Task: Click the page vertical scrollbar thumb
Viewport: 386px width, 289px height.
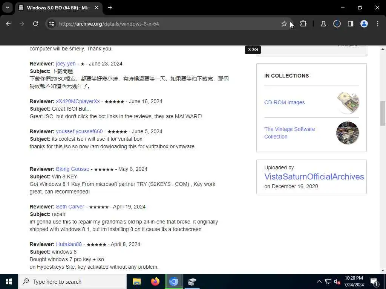Action: [383, 113]
